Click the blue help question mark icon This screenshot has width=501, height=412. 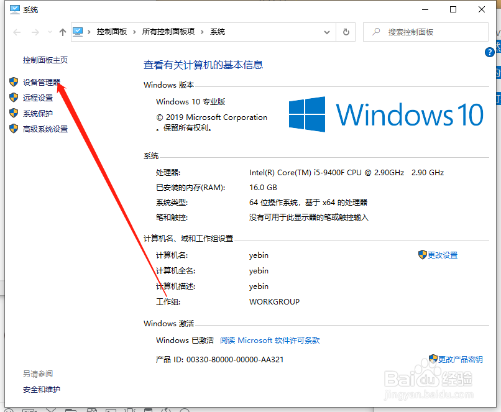(490, 52)
